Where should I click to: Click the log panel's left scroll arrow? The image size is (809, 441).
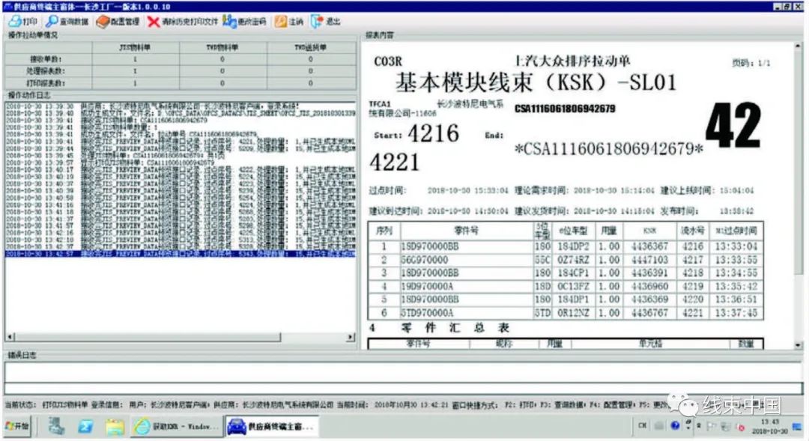10,338
